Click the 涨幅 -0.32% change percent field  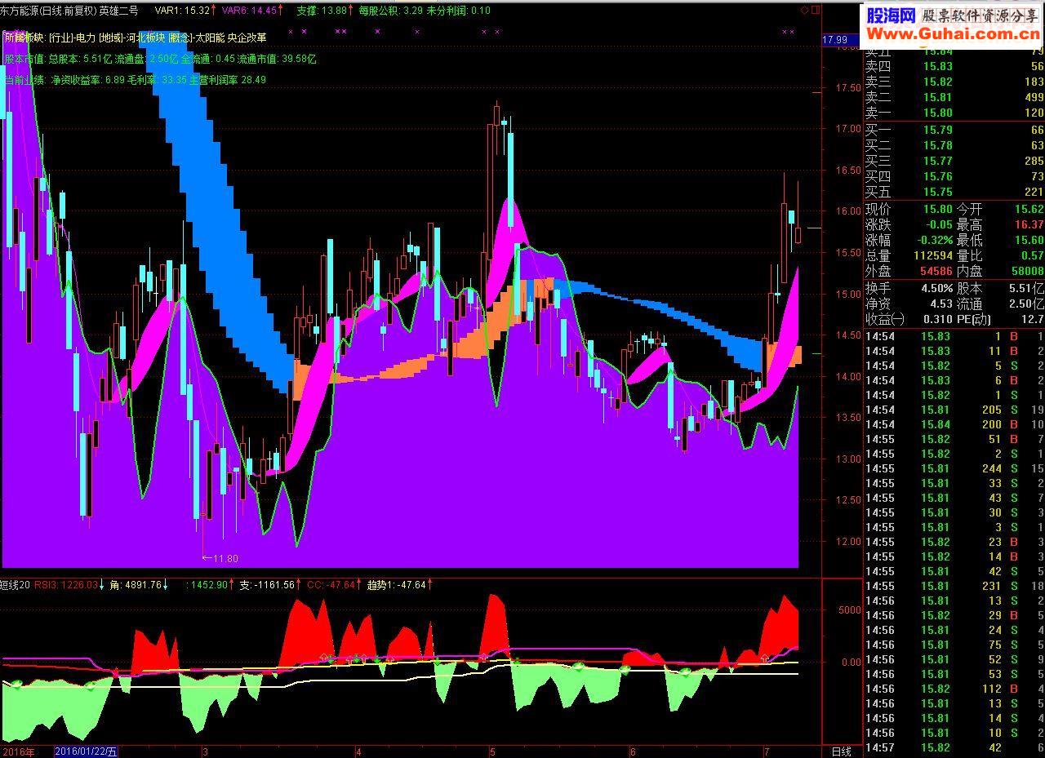coord(909,240)
